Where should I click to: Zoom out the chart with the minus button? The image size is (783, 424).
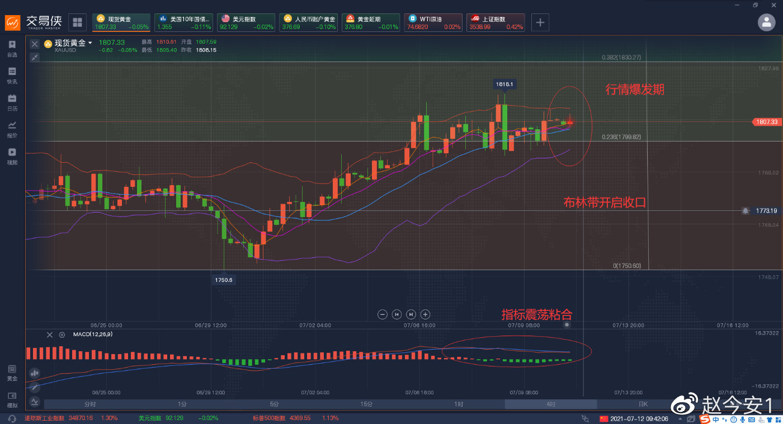pos(383,314)
